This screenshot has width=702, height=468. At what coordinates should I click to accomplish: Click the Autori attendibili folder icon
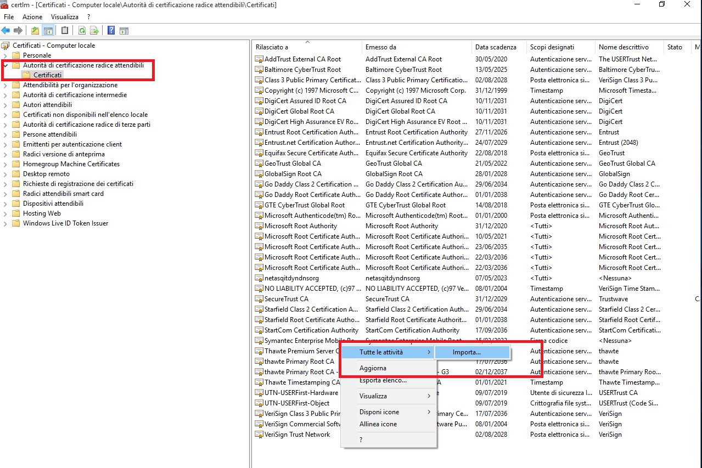tap(16, 105)
